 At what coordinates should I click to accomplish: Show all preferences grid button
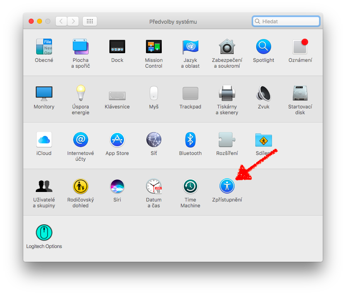click(89, 21)
